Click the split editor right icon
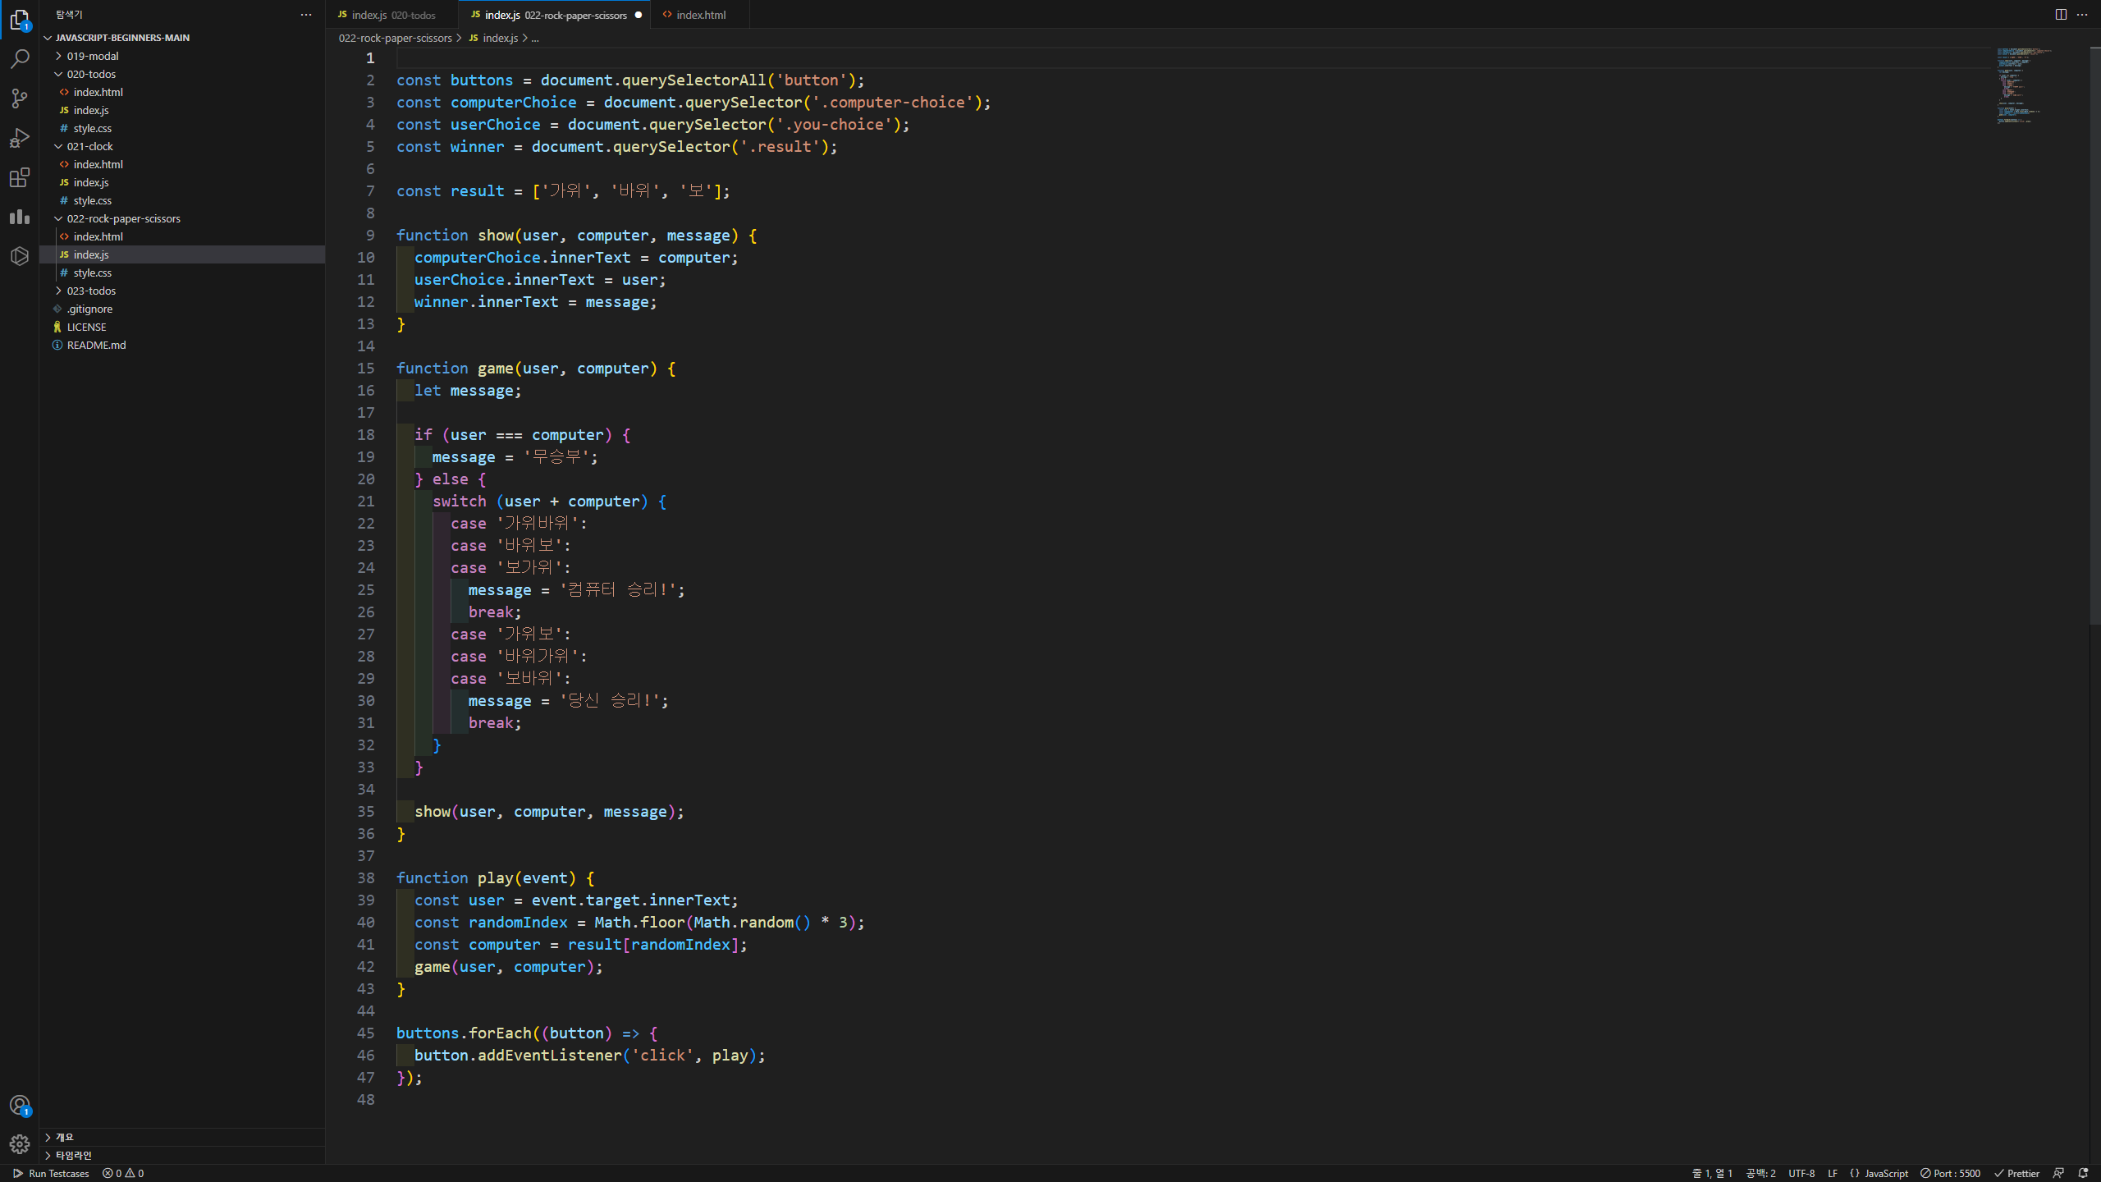Screen dimensions: 2101x1182 click(x=2061, y=14)
